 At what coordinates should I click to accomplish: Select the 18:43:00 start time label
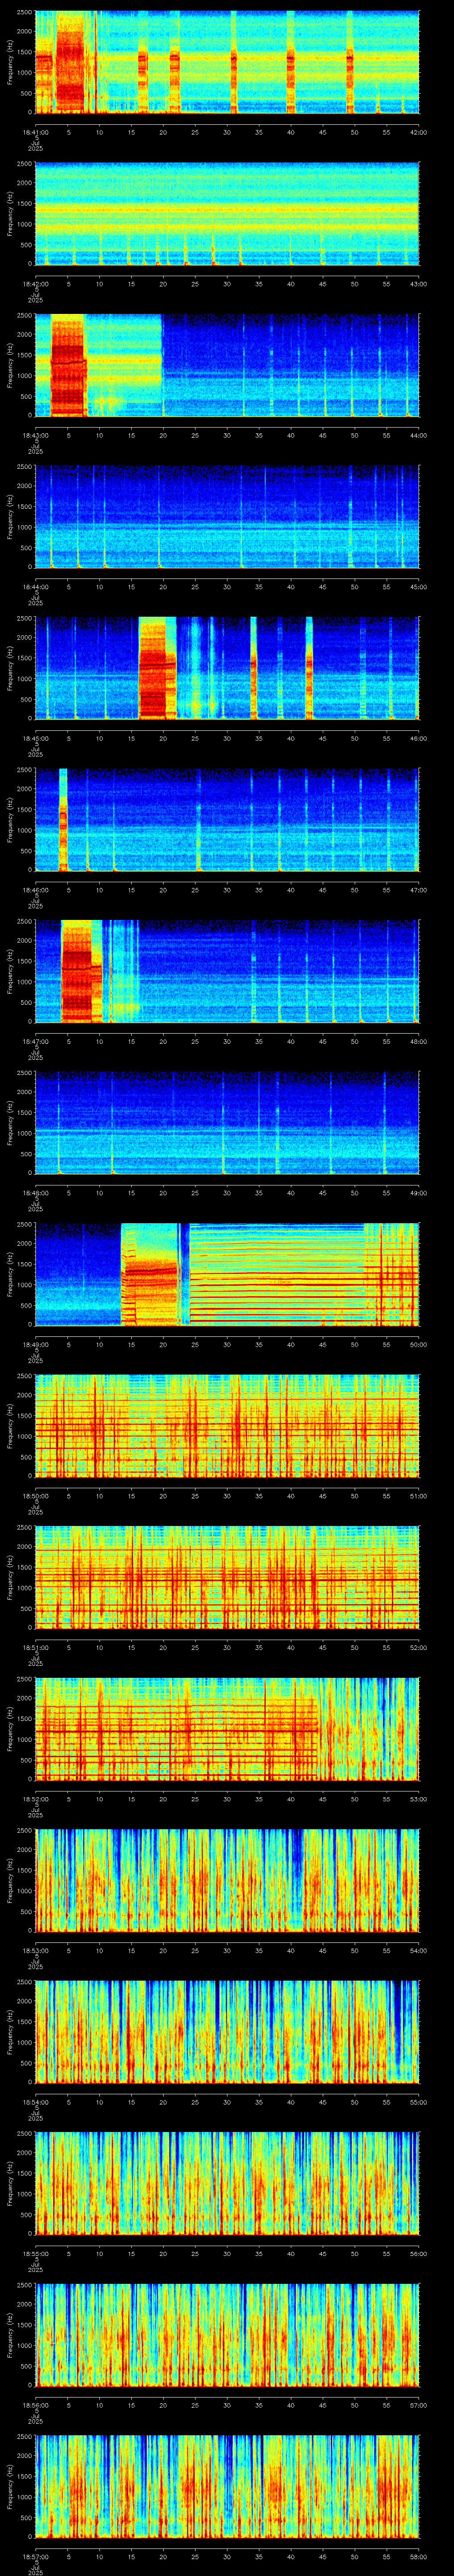pos(35,435)
